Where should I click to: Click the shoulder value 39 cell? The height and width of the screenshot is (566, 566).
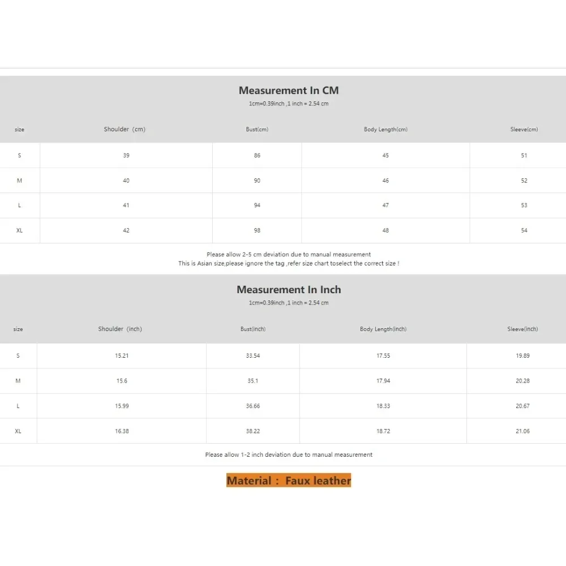(x=126, y=156)
